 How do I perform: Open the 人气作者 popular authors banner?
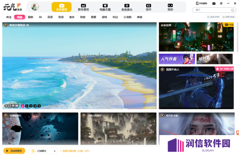tap(177, 59)
